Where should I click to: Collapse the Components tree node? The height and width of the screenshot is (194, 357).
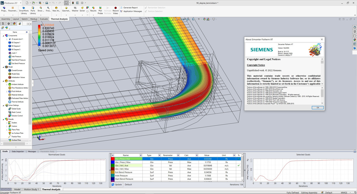[x=3, y=36]
